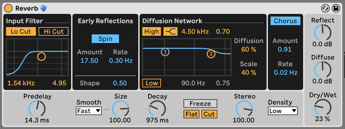Enable the Freeze button
Viewport: 345px width, 129px height.
coord(200,104)
